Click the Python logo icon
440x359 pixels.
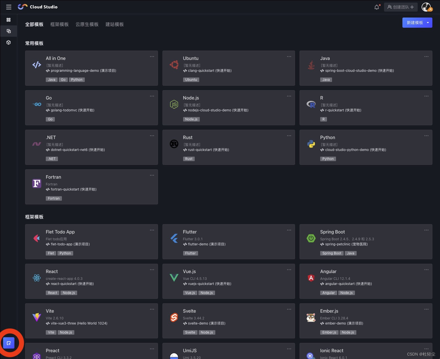click(x=311, y=144)
